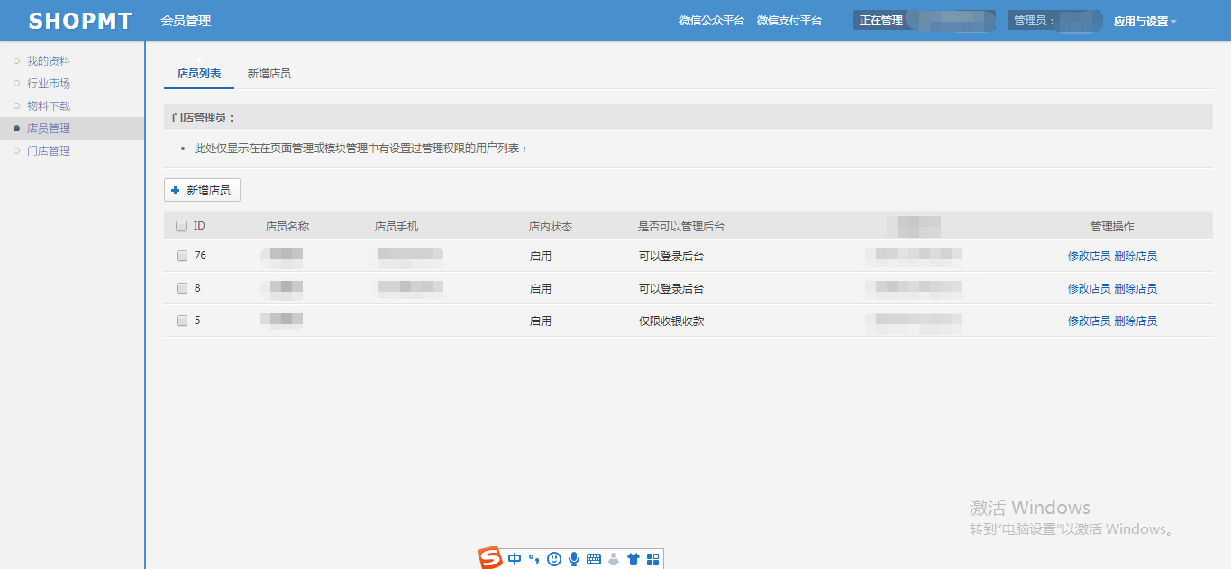Open 门店管理 in the left sidebar
The width and height of the screenshot is (1231, 569).
pos(49,151)
